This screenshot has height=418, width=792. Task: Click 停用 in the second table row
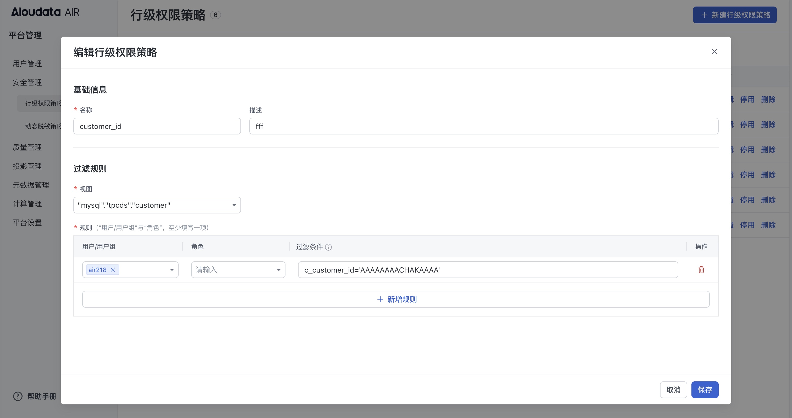point(747,125)
